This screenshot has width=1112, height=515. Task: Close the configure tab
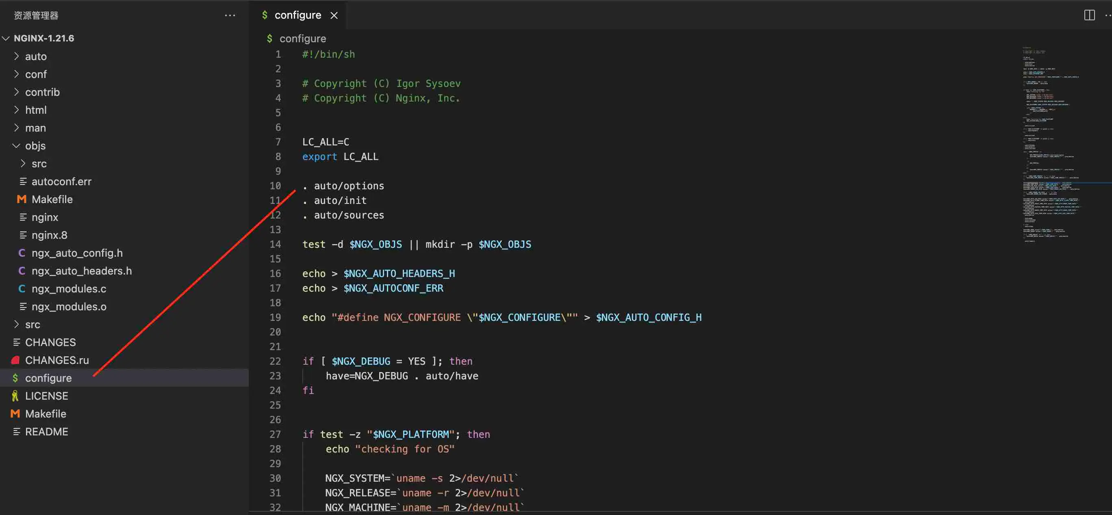334,15
